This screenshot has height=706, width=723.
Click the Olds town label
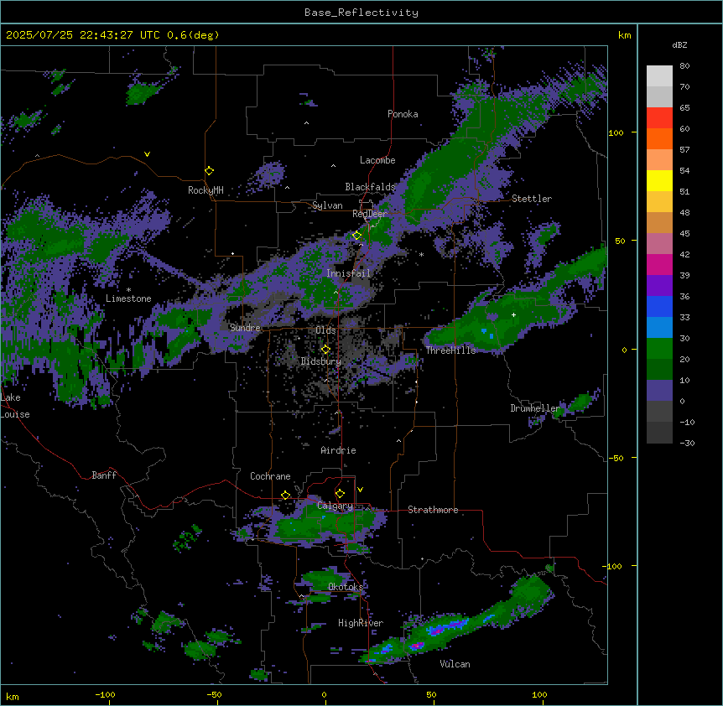(x=325, y=330)
